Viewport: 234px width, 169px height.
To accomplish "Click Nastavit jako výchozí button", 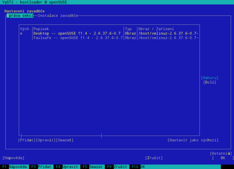I will click(193, 140).
